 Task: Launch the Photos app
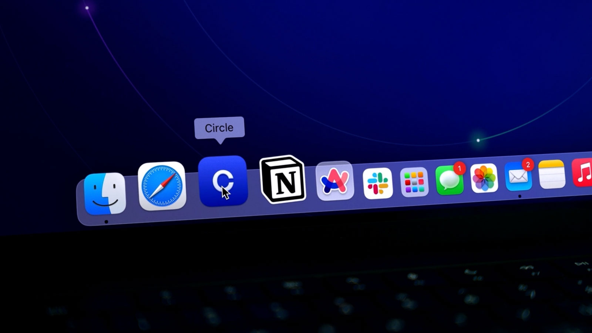coord(485,179)
